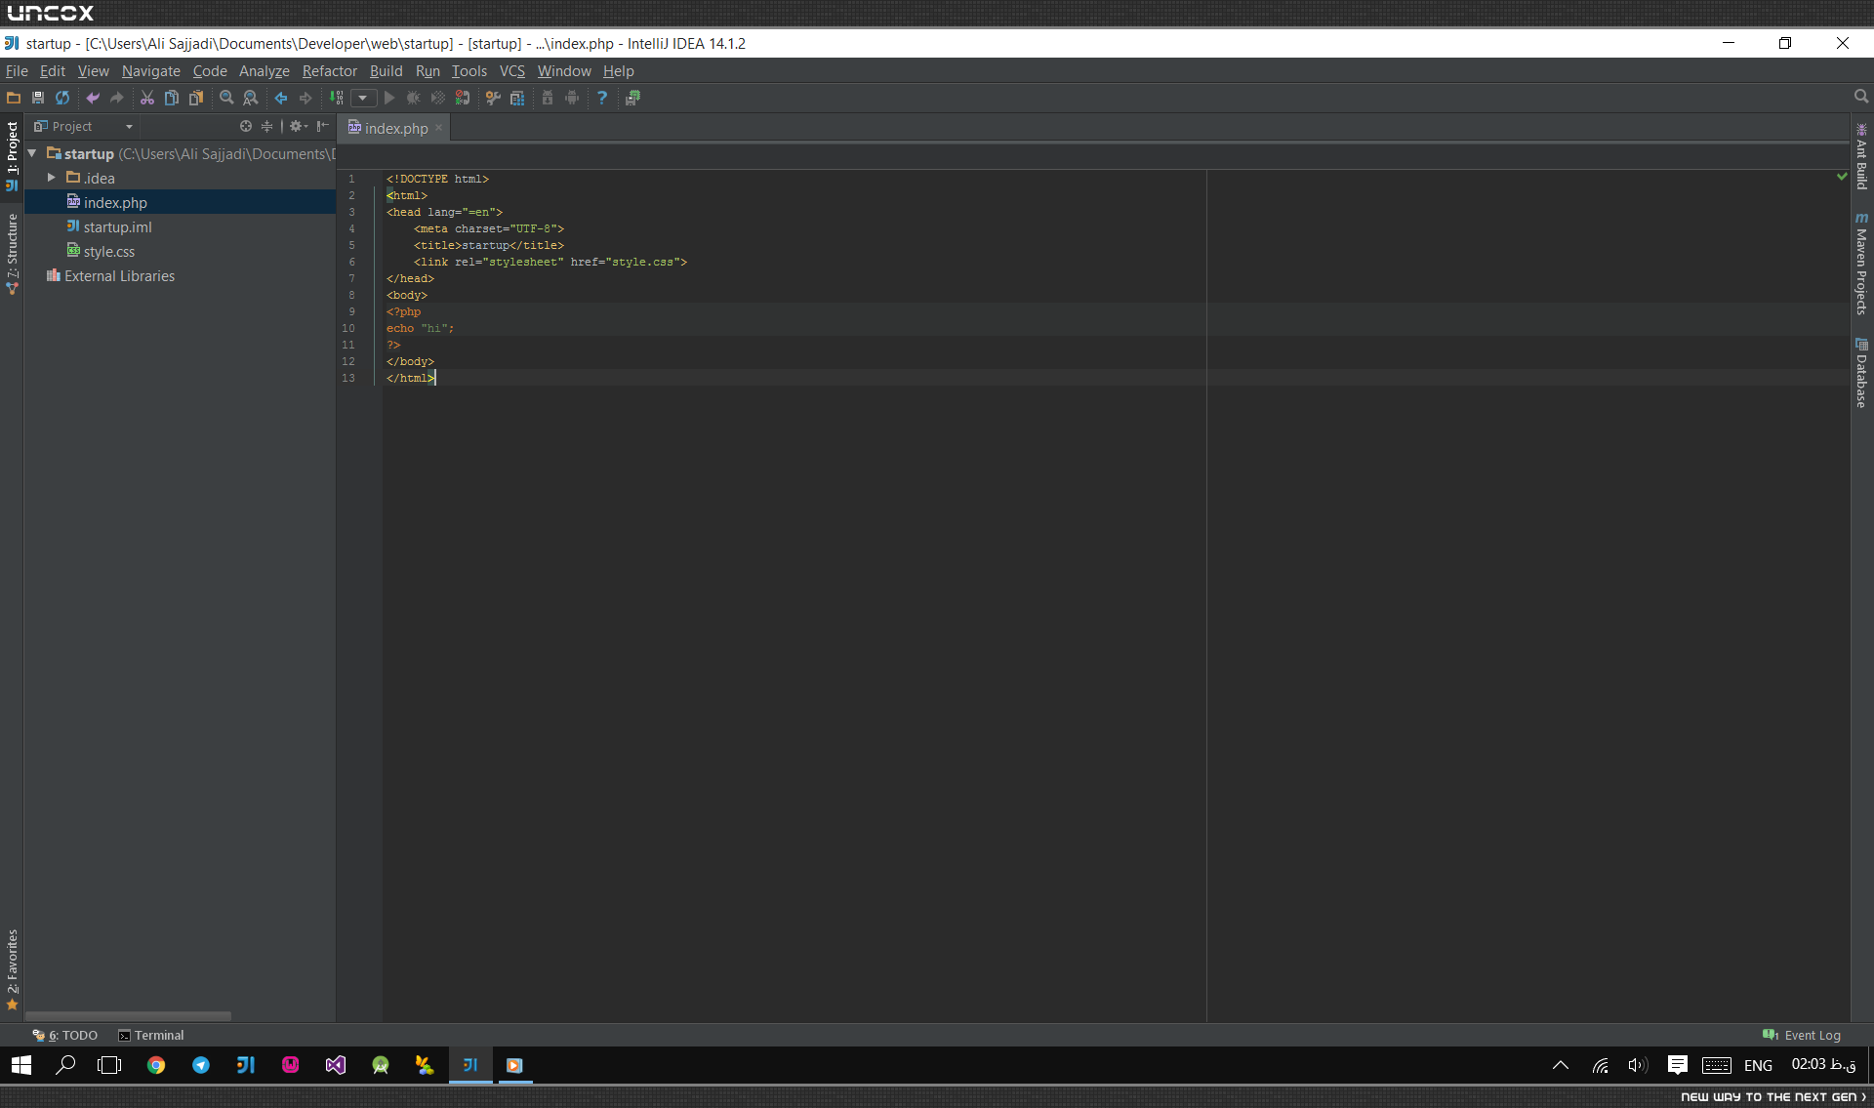Click the last toolbar icon with green chip
Viewport: 1874px width, 1108px height.
pyautogui.click(x=632, y=98)
